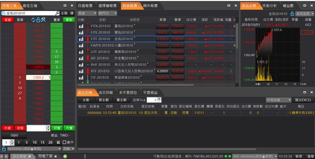Click the chart icon in the GTF 201810 row
The image size is (315, 159).
[81, 52]
